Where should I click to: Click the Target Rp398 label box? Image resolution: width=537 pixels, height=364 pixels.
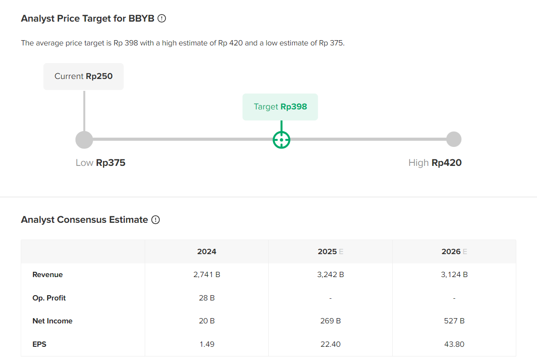click(x=280, y=107)
